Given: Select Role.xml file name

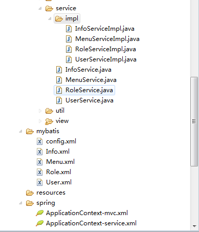Looking at the screenshot, I should (x=58, y=172).
